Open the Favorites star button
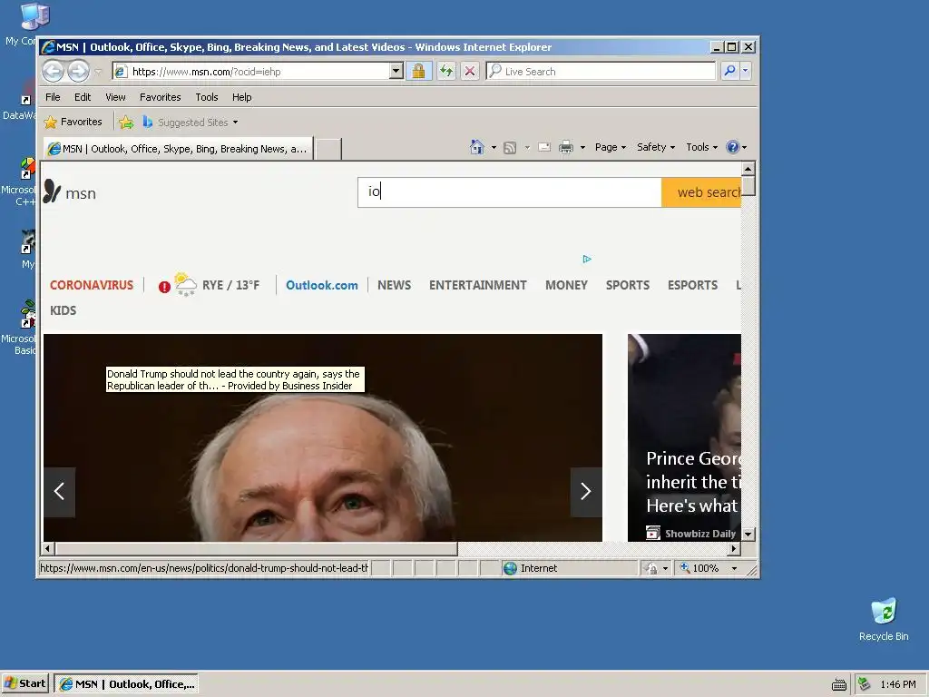This screenshot has height=697, width=929. [73, 123]
